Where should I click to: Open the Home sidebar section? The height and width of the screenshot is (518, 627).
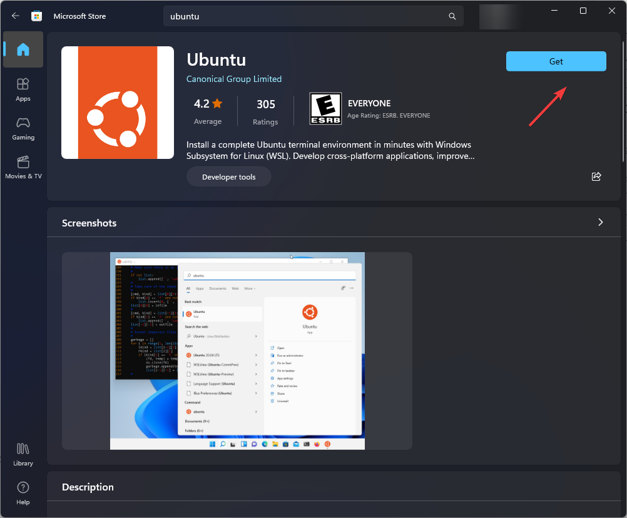23,49
